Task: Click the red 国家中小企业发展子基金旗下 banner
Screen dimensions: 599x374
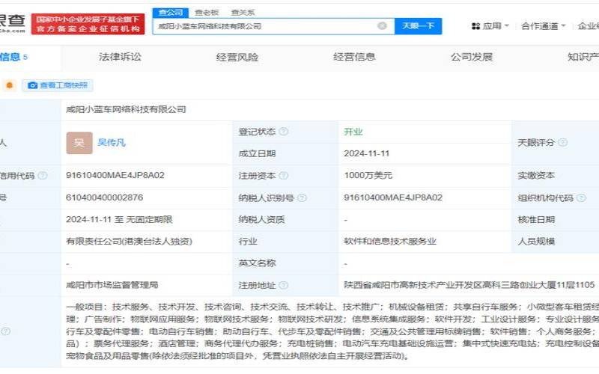Action: (88, 24)
